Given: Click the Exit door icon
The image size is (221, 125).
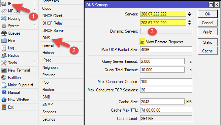Looking at the screenshot, I should [4, 107].
